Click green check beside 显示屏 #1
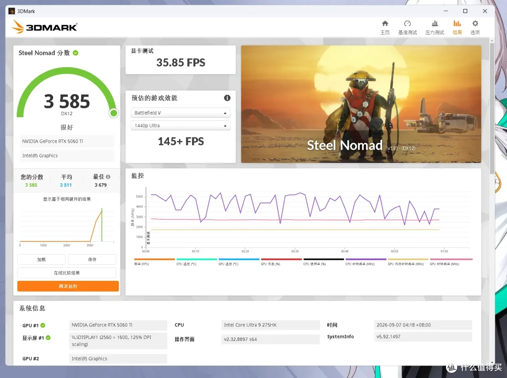 pos(48,338)
